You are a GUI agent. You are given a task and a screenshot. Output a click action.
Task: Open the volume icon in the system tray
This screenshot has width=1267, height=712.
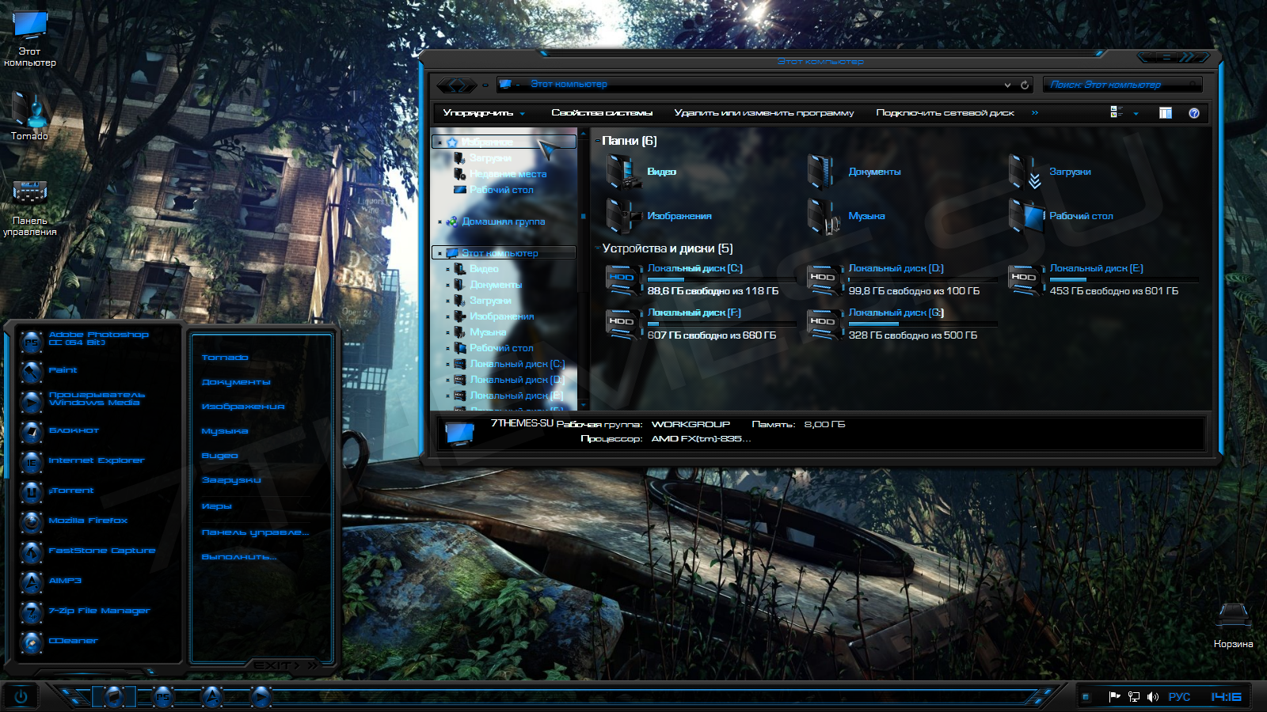tap(1152, 697)
